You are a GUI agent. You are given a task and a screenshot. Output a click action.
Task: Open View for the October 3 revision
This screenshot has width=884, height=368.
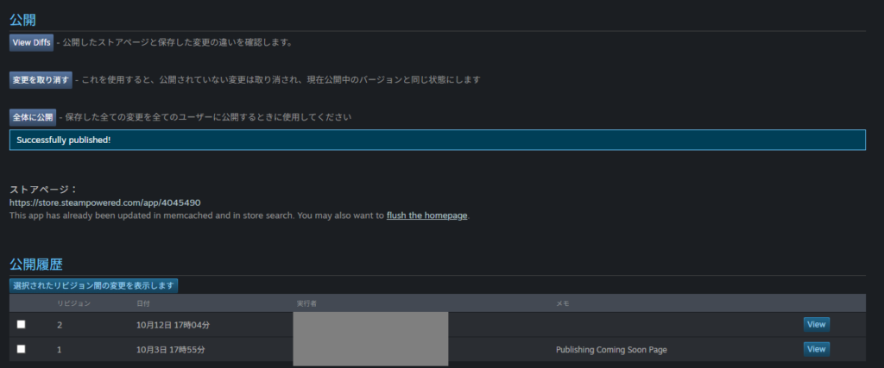(x=816, y=349)
